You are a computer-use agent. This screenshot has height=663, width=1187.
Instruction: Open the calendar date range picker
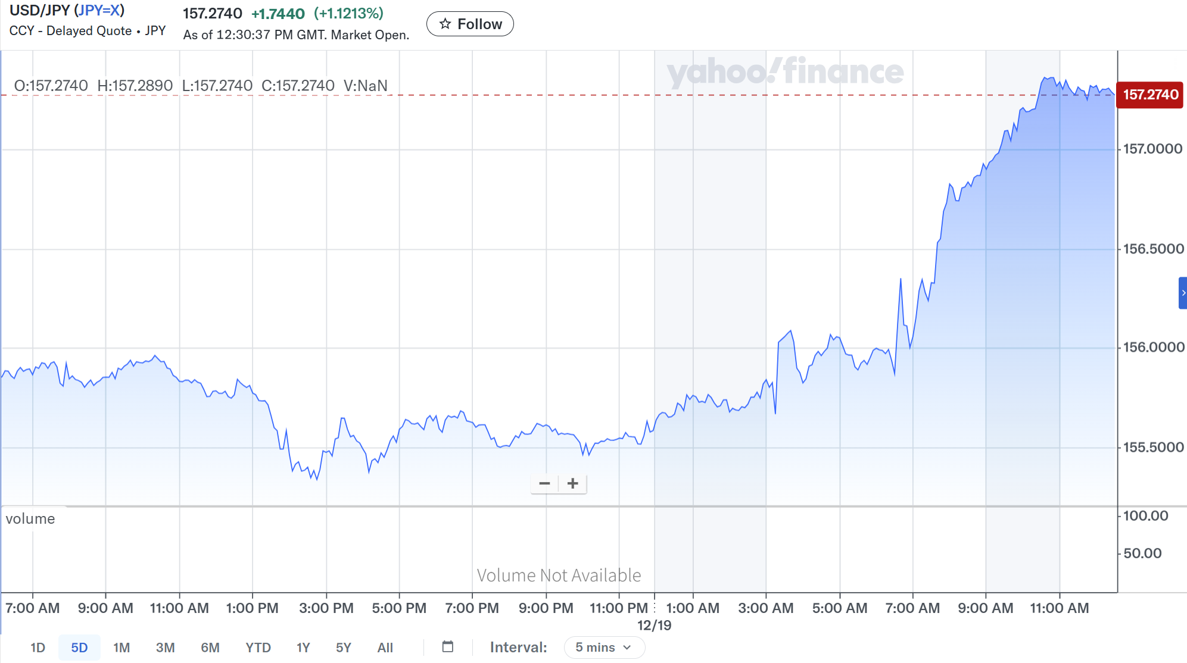pyautogui.click(x=448, y=646)
